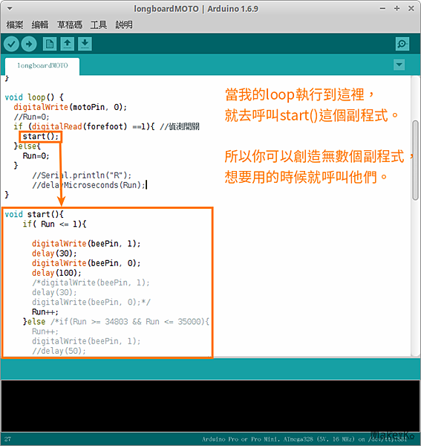This screenshot has width=421, height=446.
Task: Click the '//Serial.println("R");' comment line
Action: (x=82, y=175)
